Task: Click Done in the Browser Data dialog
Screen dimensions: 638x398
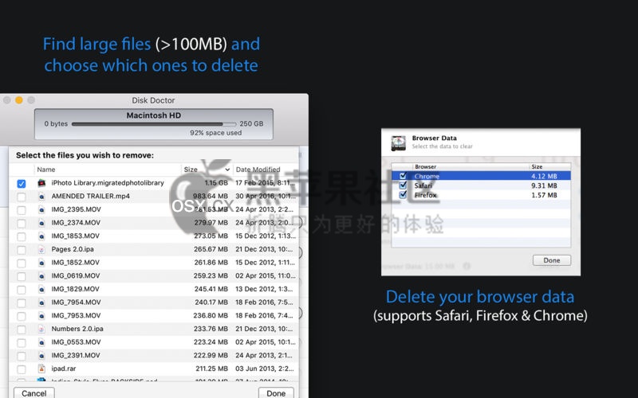Action: pos(552,260)
